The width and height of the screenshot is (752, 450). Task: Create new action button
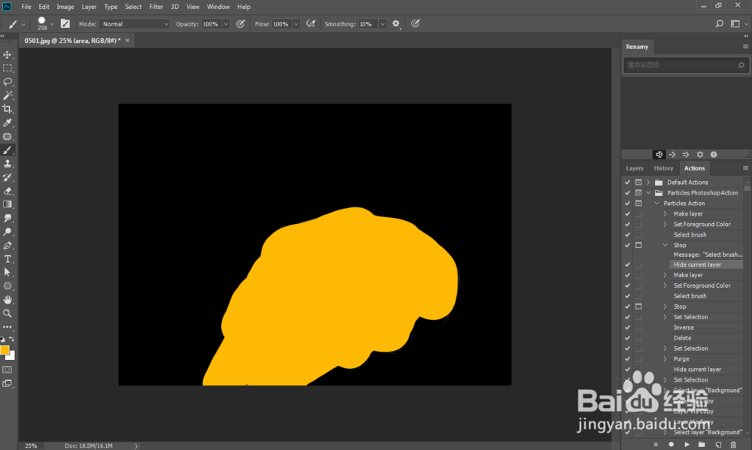coord(718,444)
